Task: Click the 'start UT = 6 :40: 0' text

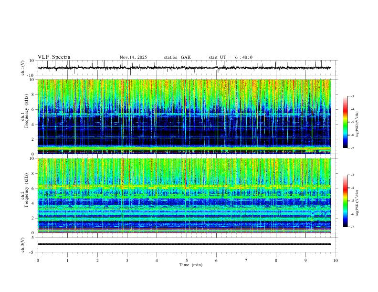Action: [x=231, y=57]
